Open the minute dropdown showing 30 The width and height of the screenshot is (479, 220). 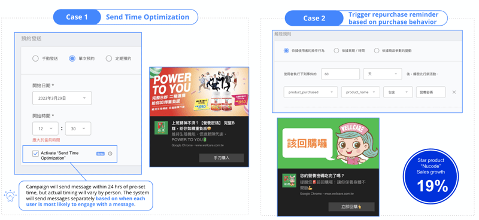click(78, 129)
